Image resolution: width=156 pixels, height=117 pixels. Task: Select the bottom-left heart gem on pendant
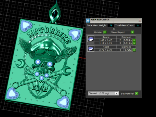click(x=12, y=94)
